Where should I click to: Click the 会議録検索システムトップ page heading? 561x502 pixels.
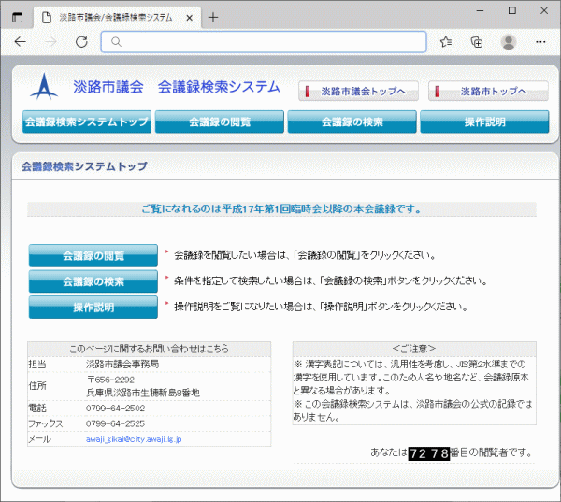pyautogui.click(x=84, y=166)
